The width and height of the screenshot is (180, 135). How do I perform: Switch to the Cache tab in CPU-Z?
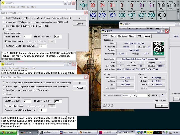pyautogui.click(x=113, y=36)
